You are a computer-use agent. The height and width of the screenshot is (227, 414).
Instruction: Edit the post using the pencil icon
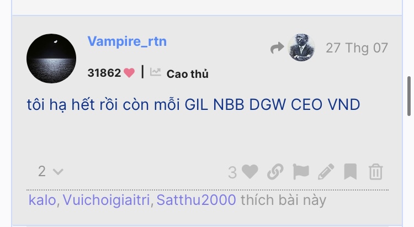coord(326,172)
